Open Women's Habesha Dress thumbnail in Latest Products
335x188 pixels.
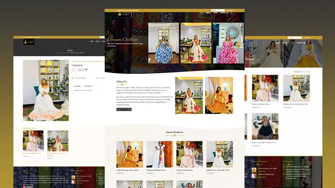coord(190,154)
